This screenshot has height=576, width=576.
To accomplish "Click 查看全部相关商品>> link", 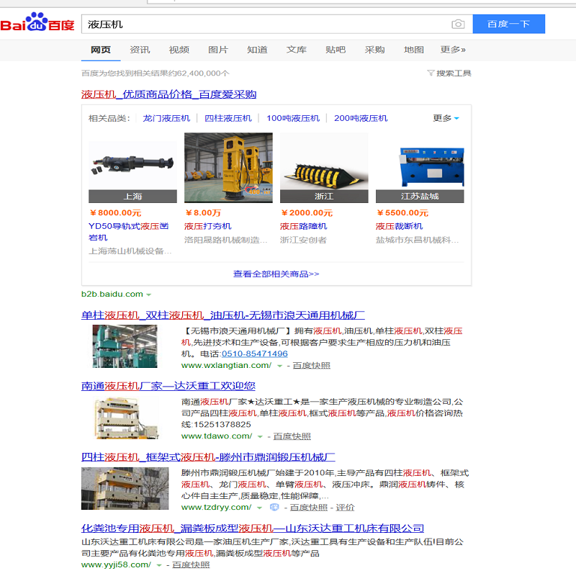I will [276, 274].
